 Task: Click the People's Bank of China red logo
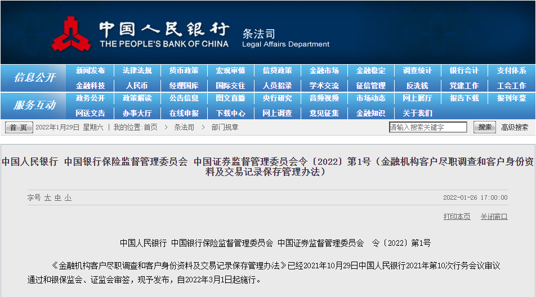[71, 34]
